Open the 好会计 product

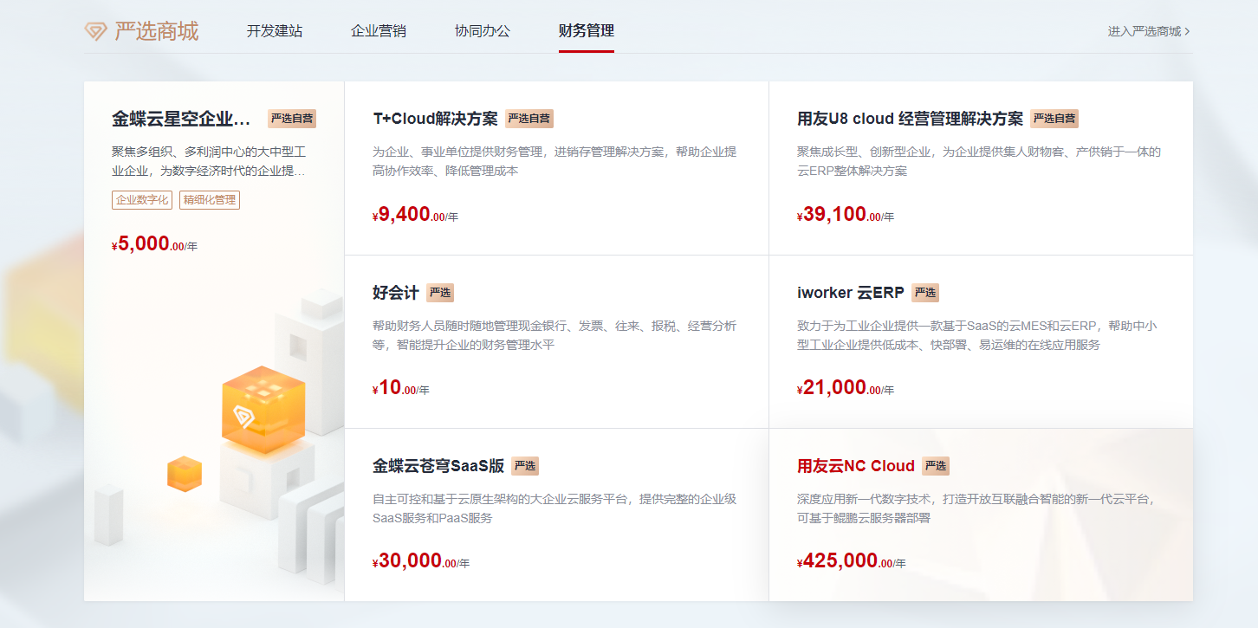tap(396, 293)
